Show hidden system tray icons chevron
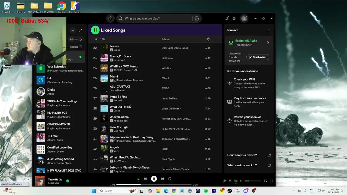 pyautogui.click(x=294, y=191)
